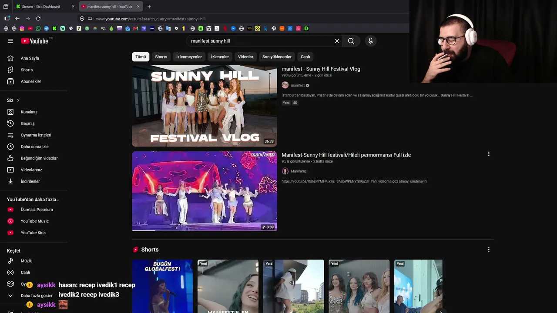Open Daha sonra izle list
The width and height of the screenshot is (557, 313).
pos(34,147)
